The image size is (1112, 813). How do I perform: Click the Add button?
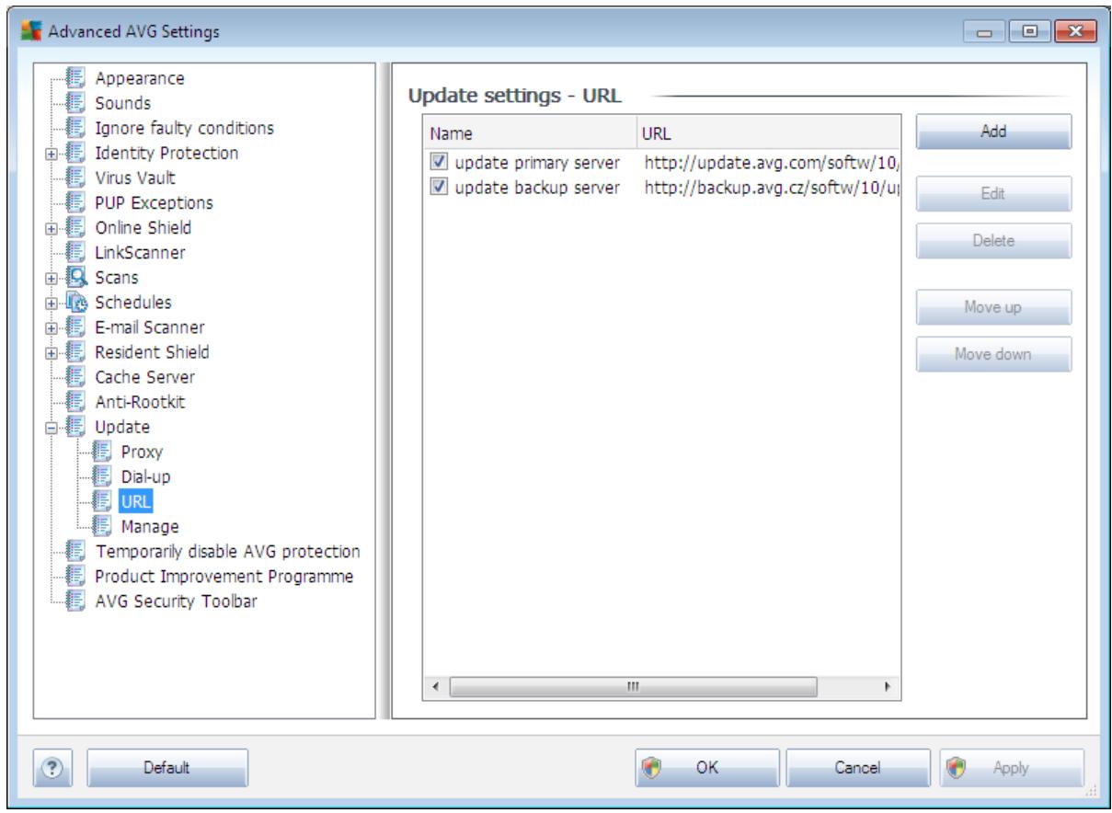click(x=993, y=131)
